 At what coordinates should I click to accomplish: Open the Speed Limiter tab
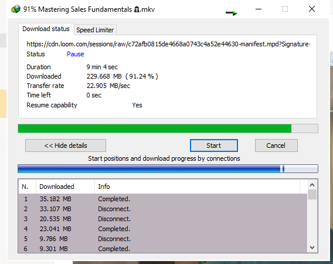(x=95, y=30)
